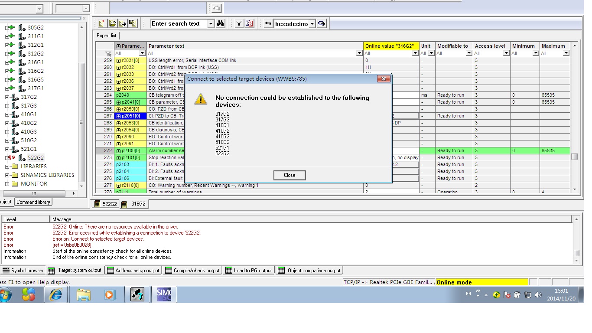Image resolution: width=592 pixels, height=333 pixels.
Task: Click the warning icon in the dialog
Action: 201,98
